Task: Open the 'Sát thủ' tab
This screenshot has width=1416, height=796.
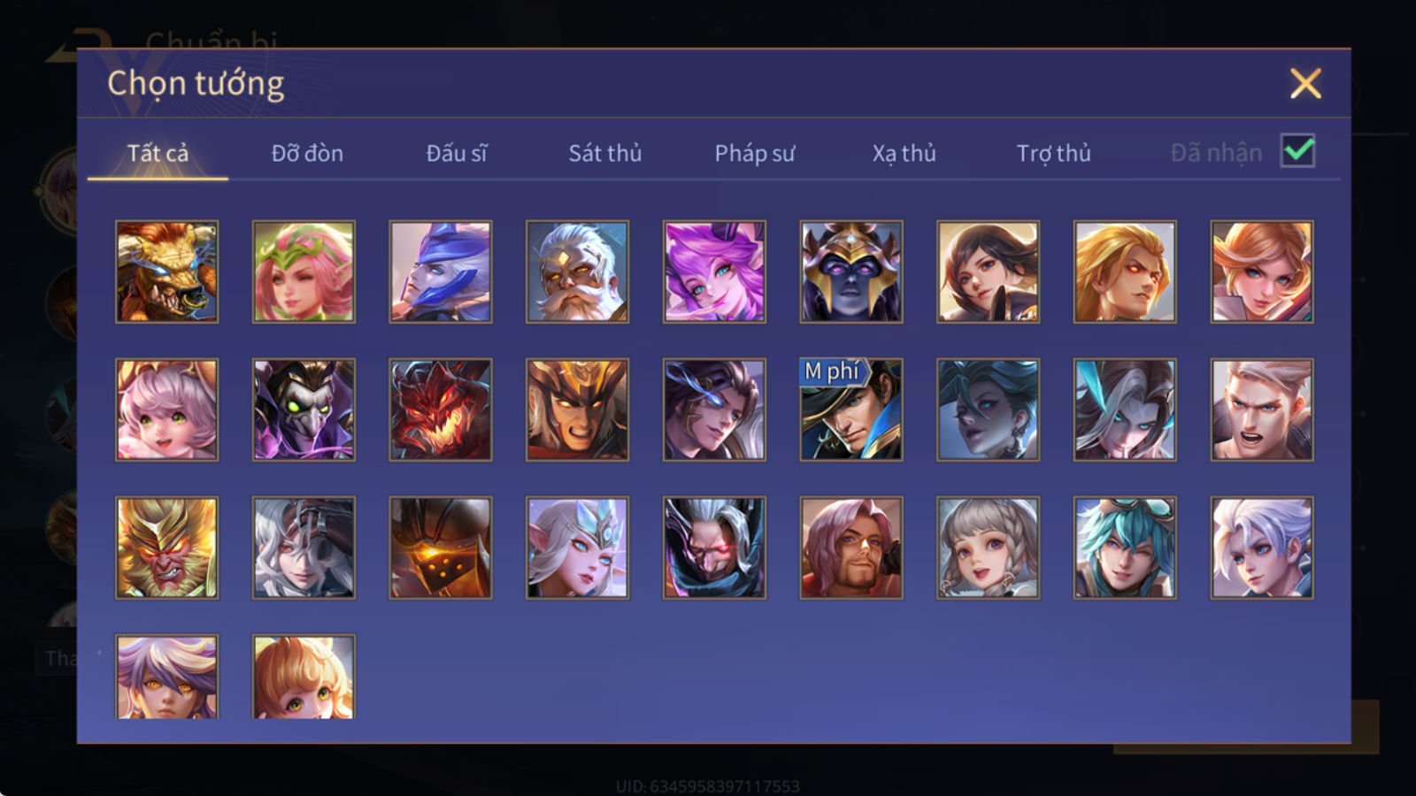Action: pyautogui.click(x=604, y=153)
